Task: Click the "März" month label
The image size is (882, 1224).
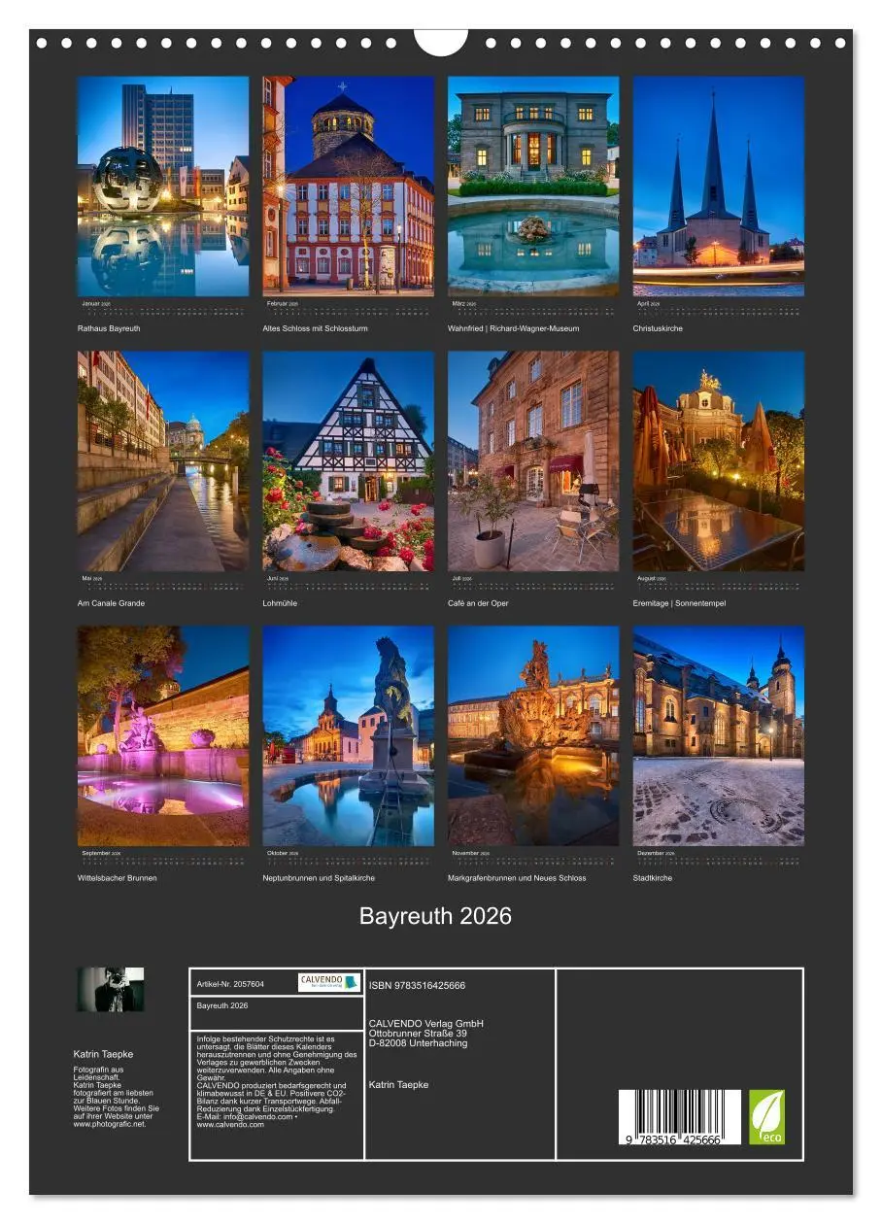Action: pyautogui.click(x=460, y=304)
